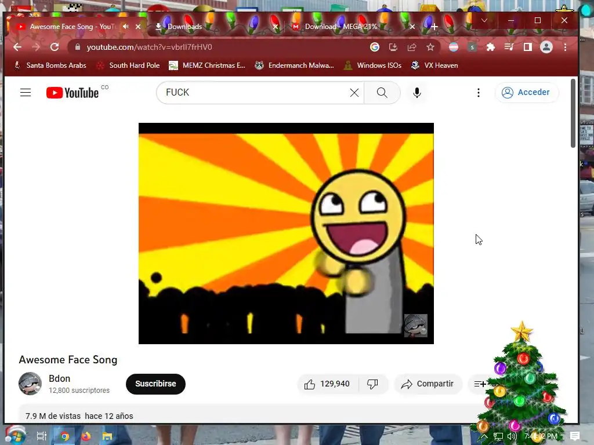
Task: Close the Download - MEGA tab
Action: click(412, 27)
